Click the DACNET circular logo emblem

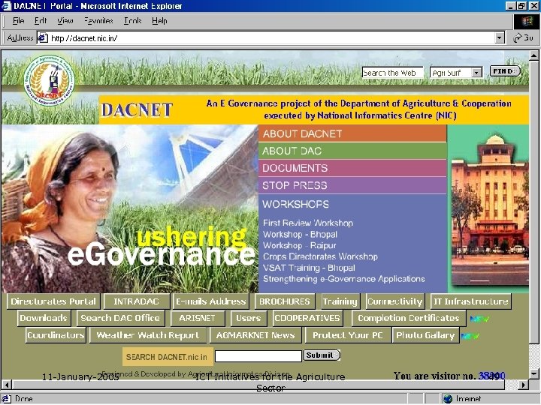tap(50, 79)
